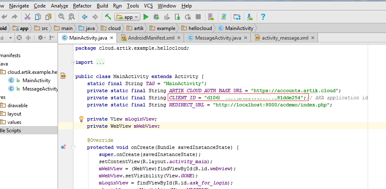This screenshot has height=189, width=386.
Task: Click the main breadcrumb
Action: click(x=63, y=28)
